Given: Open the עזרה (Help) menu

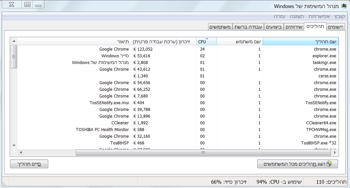Looking at the screenshot, I should pyautogui.click(x=279, y=16).
